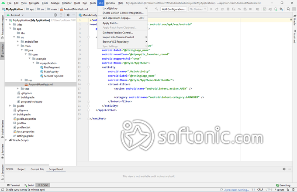Screen dimensions: 297x192
Task: Click the CRLF line separator status item
Action: 260,189
